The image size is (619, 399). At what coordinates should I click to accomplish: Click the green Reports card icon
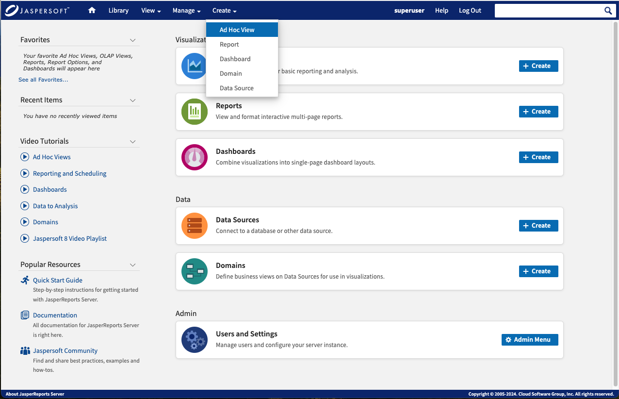click(x=195, y=112)
